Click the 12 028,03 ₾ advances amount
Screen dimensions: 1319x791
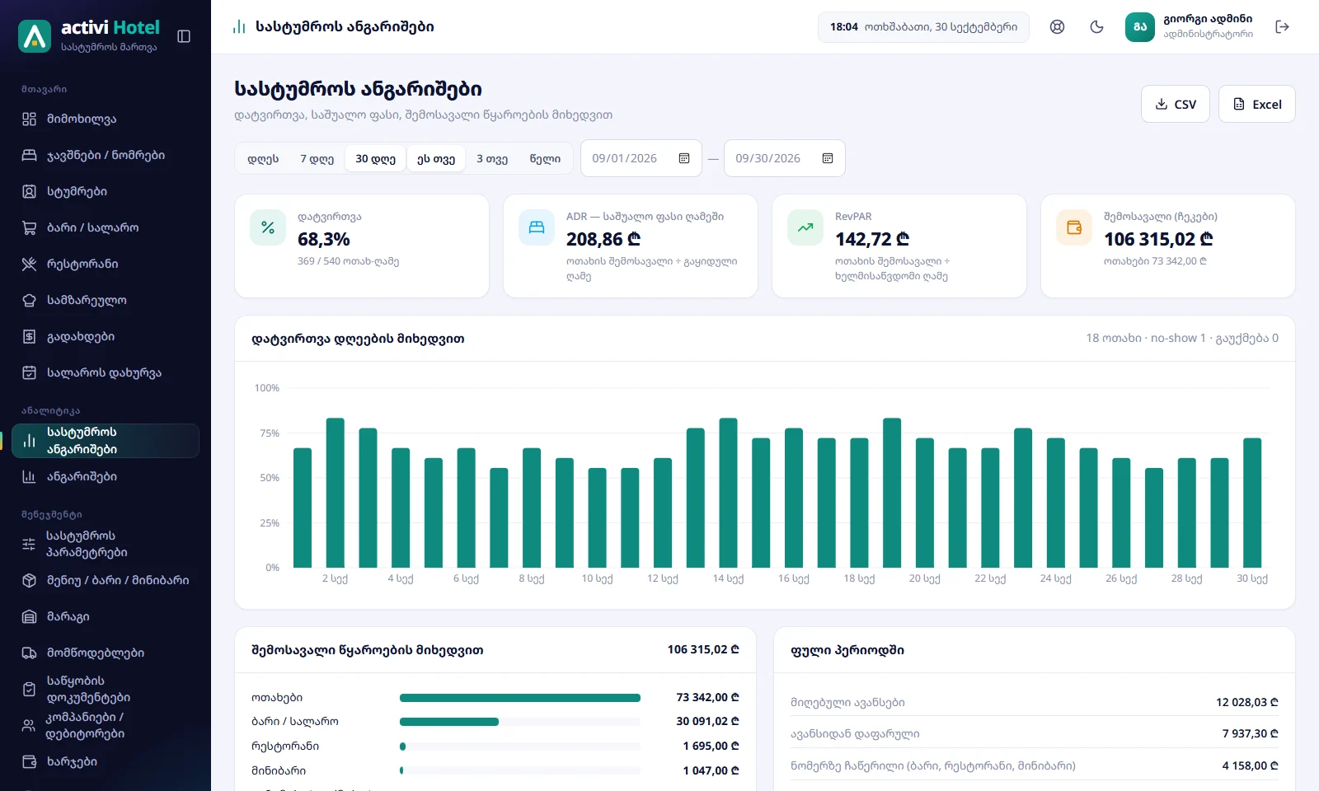[1247, 702]
